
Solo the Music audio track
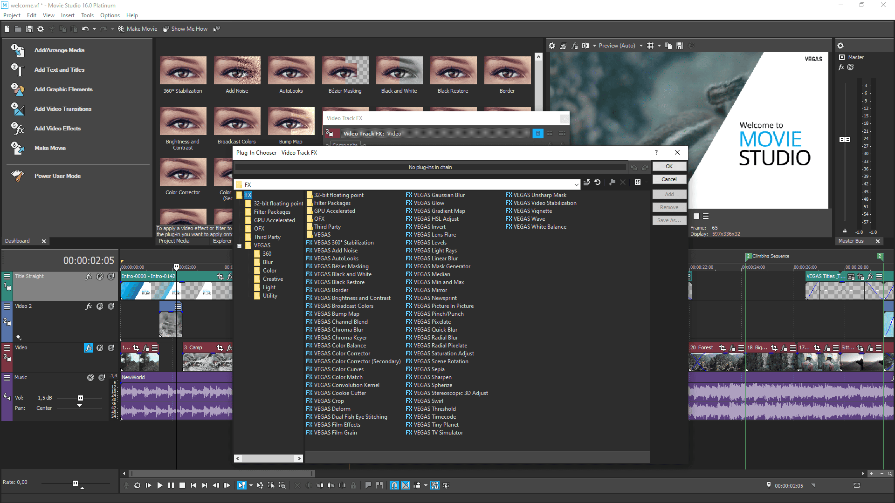[x=102, y=378]
